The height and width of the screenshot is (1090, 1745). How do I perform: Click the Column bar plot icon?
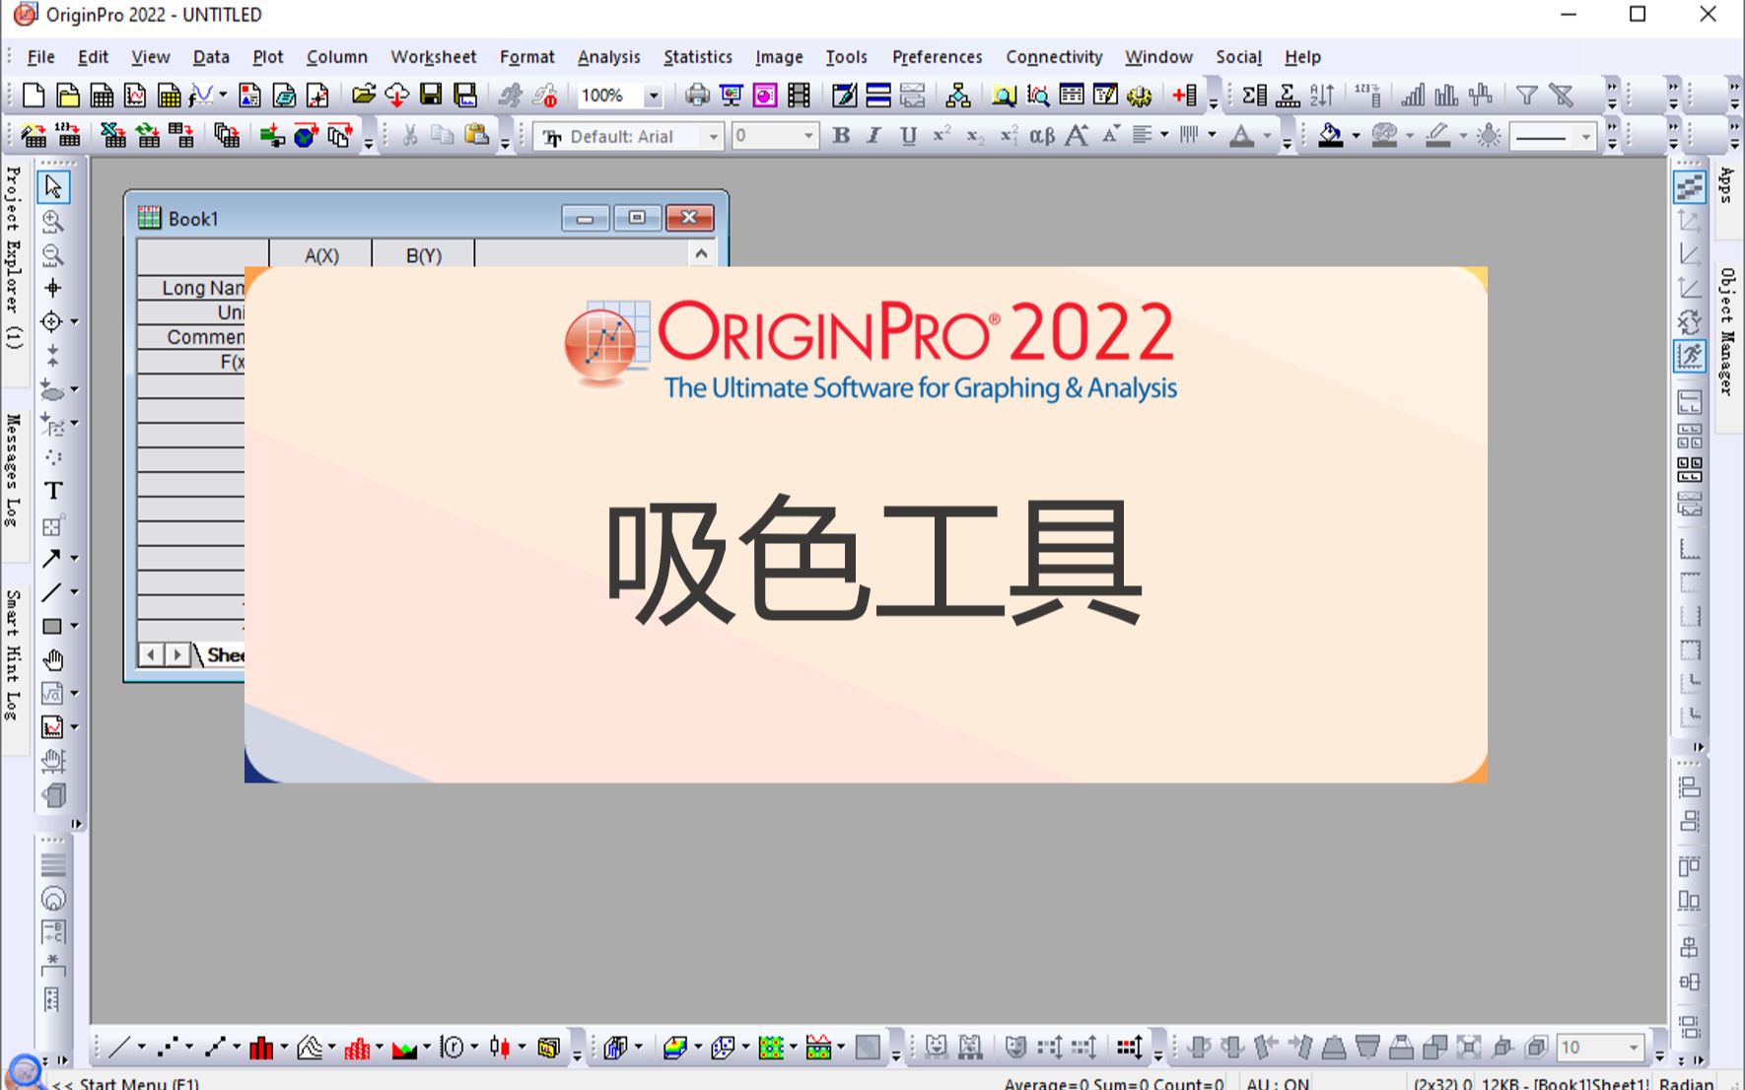tap(261, 1048)
